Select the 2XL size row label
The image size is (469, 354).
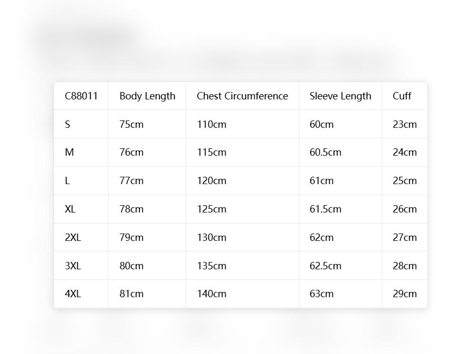[81, 237]
